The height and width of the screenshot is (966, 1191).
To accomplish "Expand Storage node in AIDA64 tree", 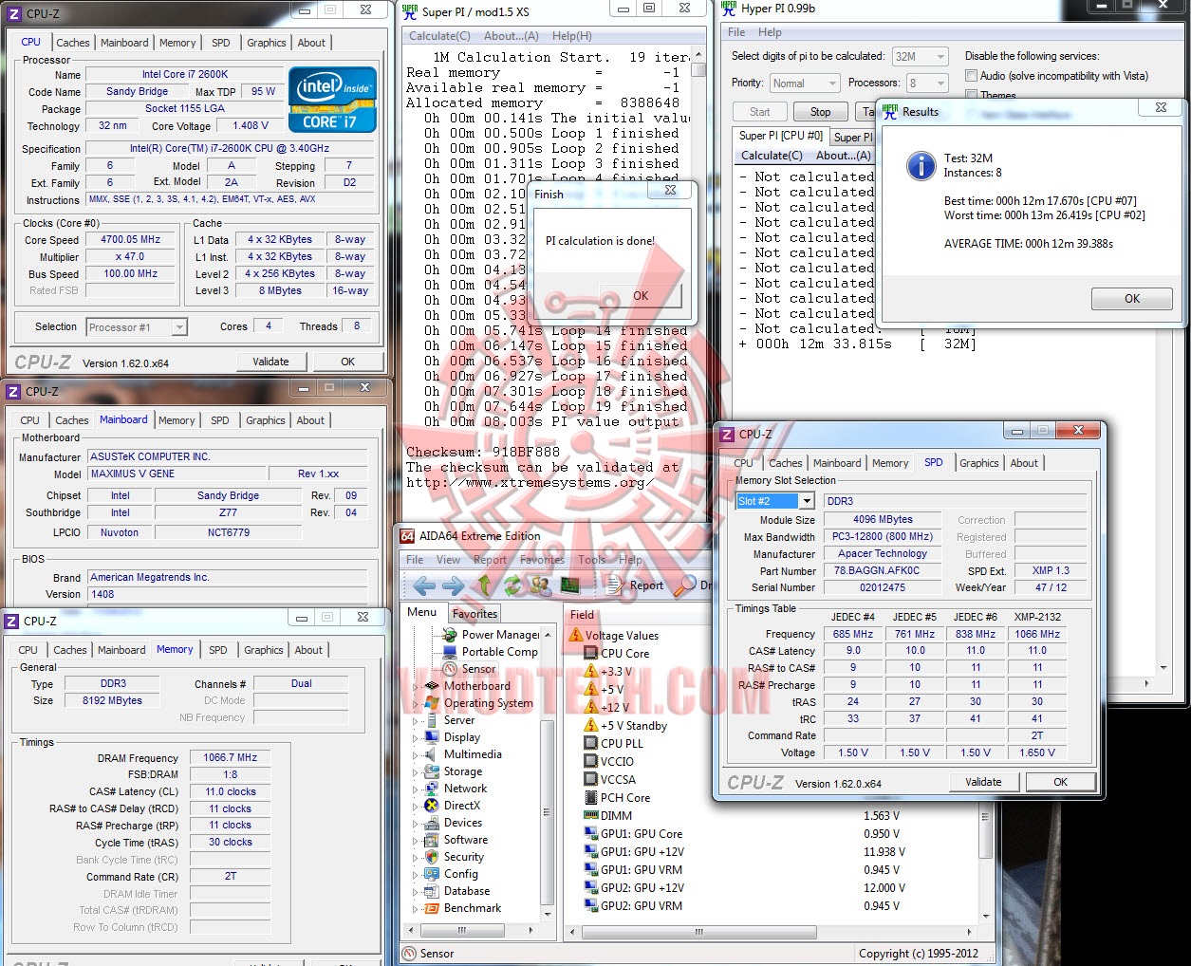I will tap(415, 772).
